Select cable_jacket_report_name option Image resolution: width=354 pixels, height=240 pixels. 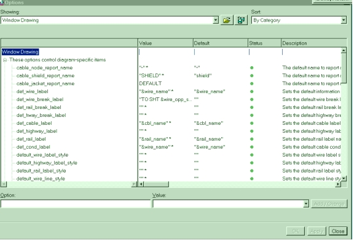click(45, 84)
